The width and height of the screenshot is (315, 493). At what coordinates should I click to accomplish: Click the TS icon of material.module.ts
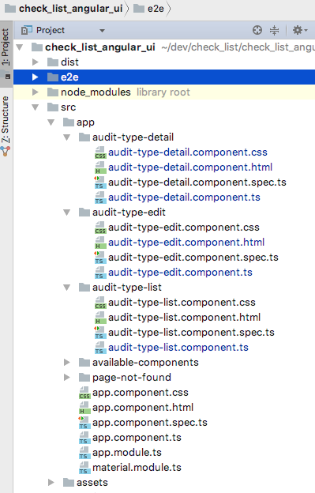pos(84,468)
